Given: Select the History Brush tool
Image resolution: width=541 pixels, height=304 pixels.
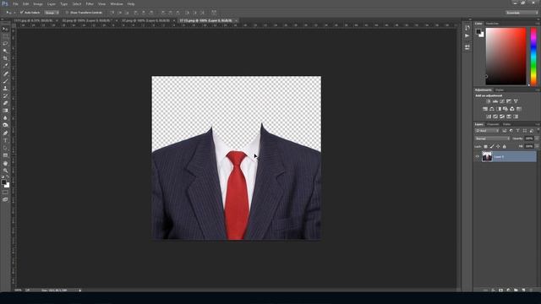Looking at the screenshot, I should pyautogui.click(x=5, y=95).
